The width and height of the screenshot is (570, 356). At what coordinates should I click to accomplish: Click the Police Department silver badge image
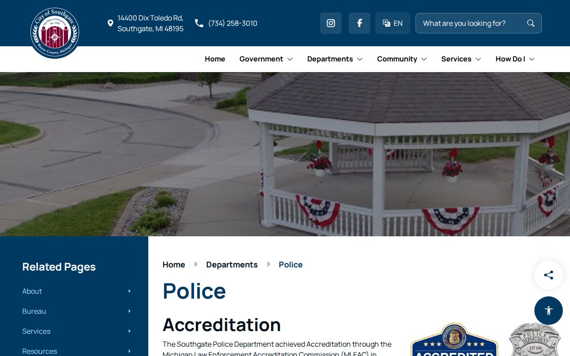(x=535, y=340)
